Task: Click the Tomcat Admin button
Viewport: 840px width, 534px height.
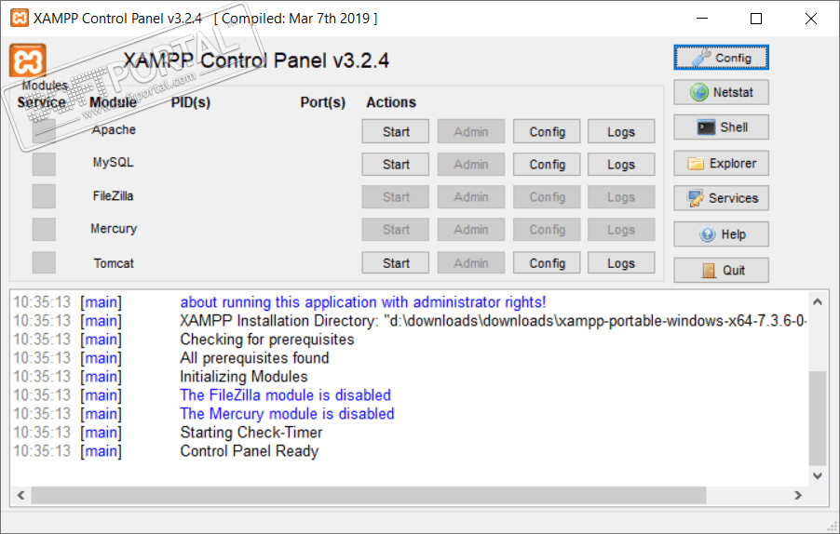Action: pyautogui.click(x=471, y=263)
